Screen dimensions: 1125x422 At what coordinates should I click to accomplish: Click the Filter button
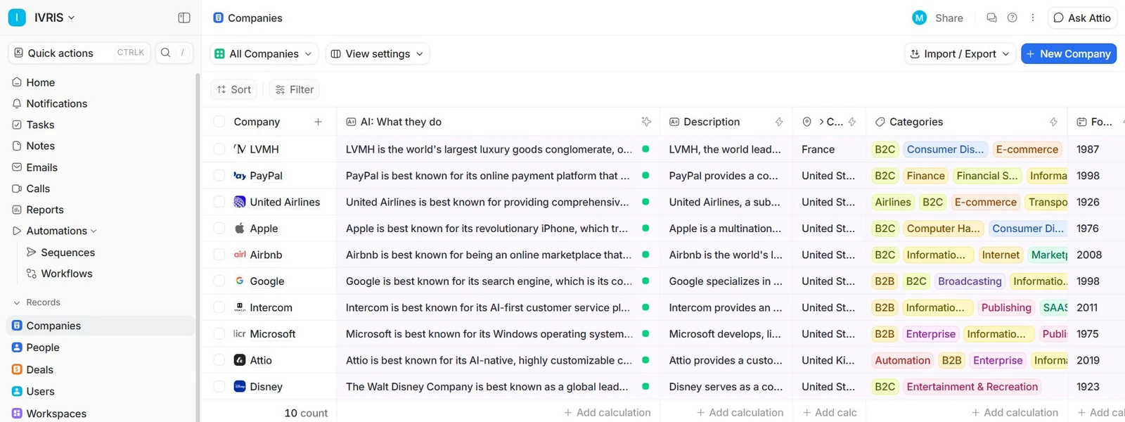(295, 89)
